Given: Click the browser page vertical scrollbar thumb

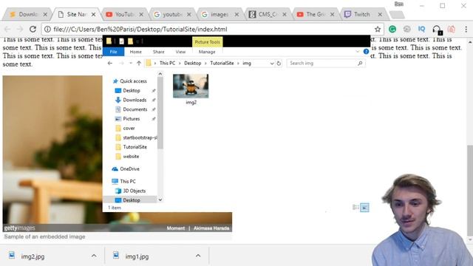Looking at the screenshot, I should [470, 190].
